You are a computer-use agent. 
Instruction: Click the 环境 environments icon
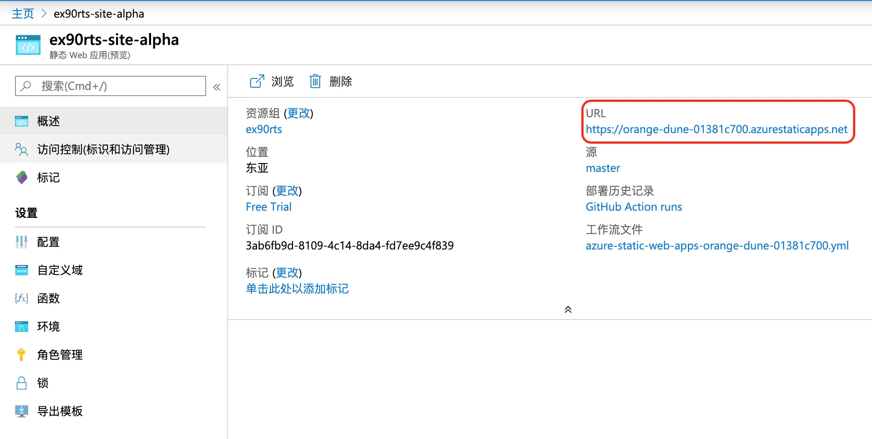tap(22, 327)
